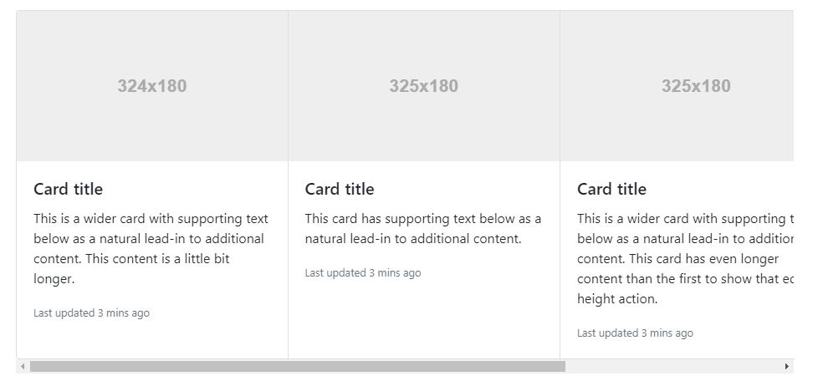Click the horizontal scrollbar thumb
The image size is (818, 386).
coord(298,367)
